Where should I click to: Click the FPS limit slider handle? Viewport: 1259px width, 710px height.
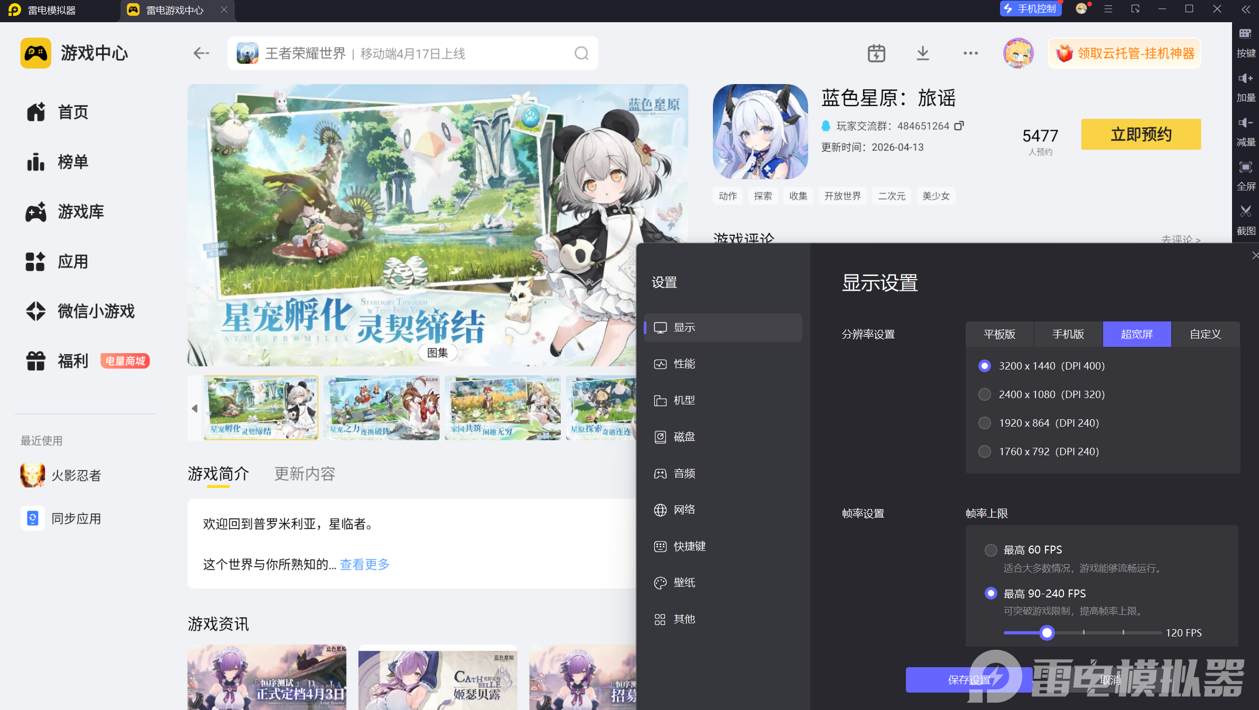point(1047,633)
